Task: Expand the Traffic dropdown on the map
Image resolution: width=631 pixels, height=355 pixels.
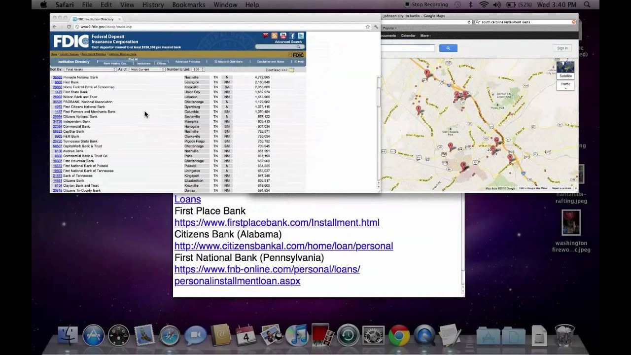Action: pos(565,85)
